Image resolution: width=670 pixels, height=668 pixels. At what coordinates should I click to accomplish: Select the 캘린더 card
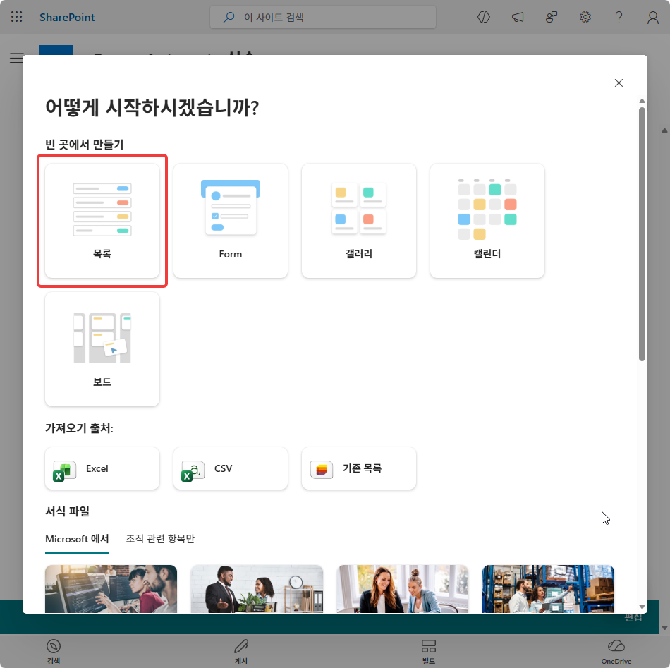[487, 221]
